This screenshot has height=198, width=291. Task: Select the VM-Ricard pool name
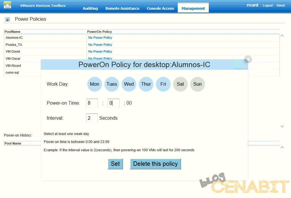pyautogui.click(x=13, y=66)
